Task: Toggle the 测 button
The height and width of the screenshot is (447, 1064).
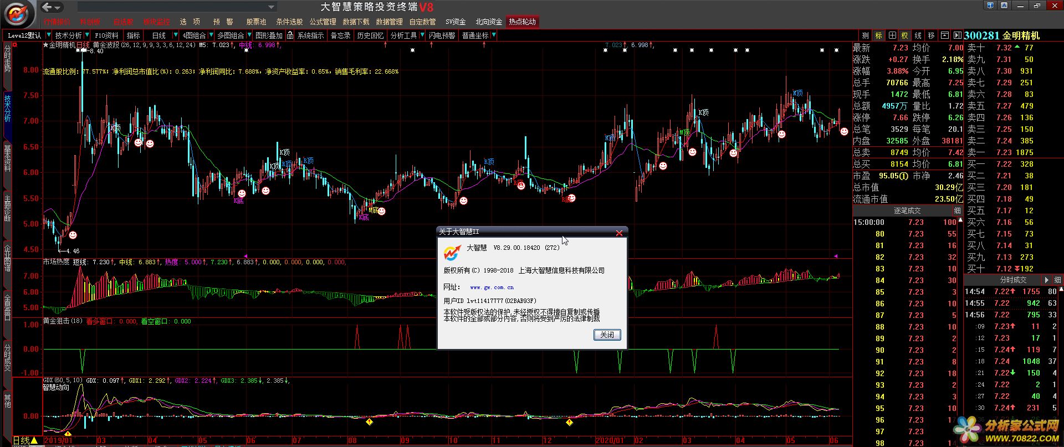Action: pos(865,35)
